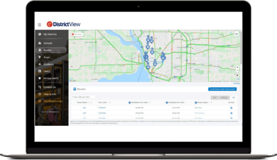This screenshot has height=160, width=277.
Task: Click the Hide Map link
Action: 237,83
